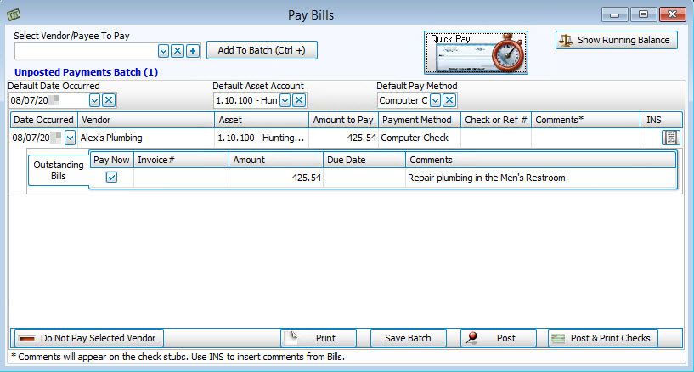Clear the Select Vendor/Payee field with X

[x=178, y=51]
